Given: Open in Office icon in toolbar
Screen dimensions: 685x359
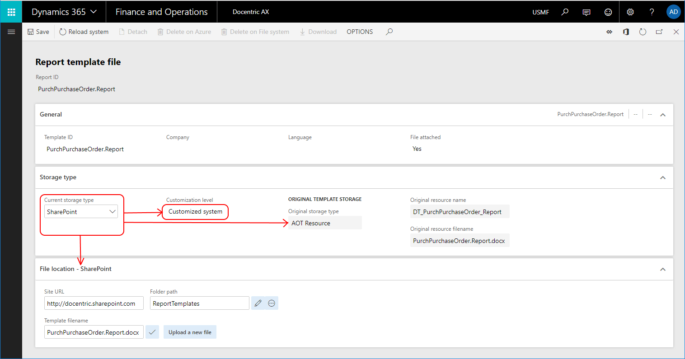Looking at the screenshot, I should click(626, 32).
